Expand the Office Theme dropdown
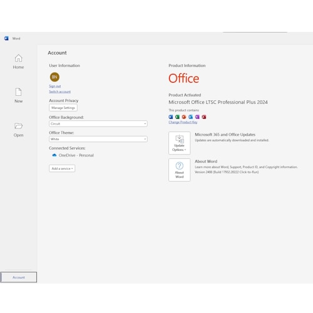Viewport: 313px width, 313px height. (x=98, y=139)
